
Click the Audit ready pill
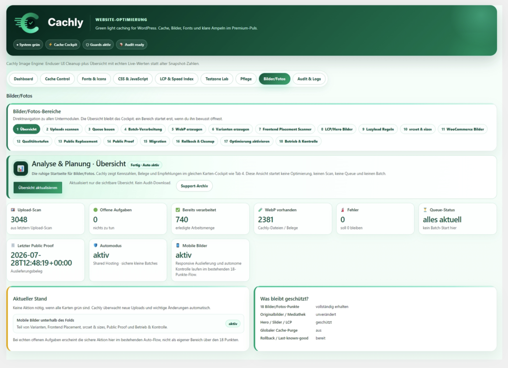(131, 45)
